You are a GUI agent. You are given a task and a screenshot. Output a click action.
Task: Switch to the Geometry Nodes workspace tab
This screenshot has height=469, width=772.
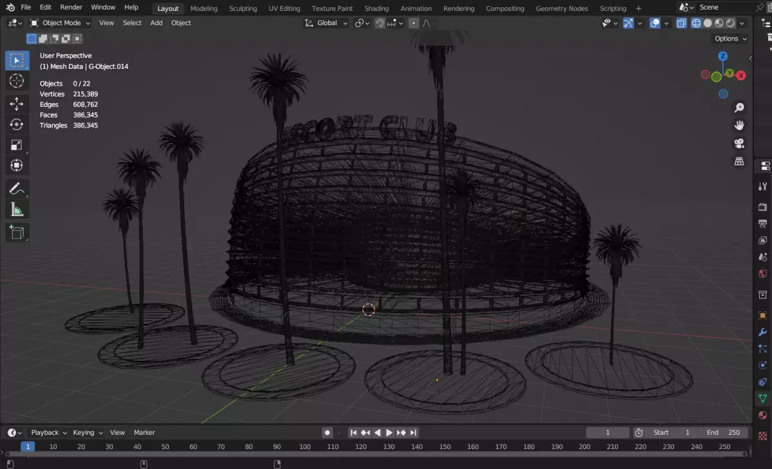562,8
